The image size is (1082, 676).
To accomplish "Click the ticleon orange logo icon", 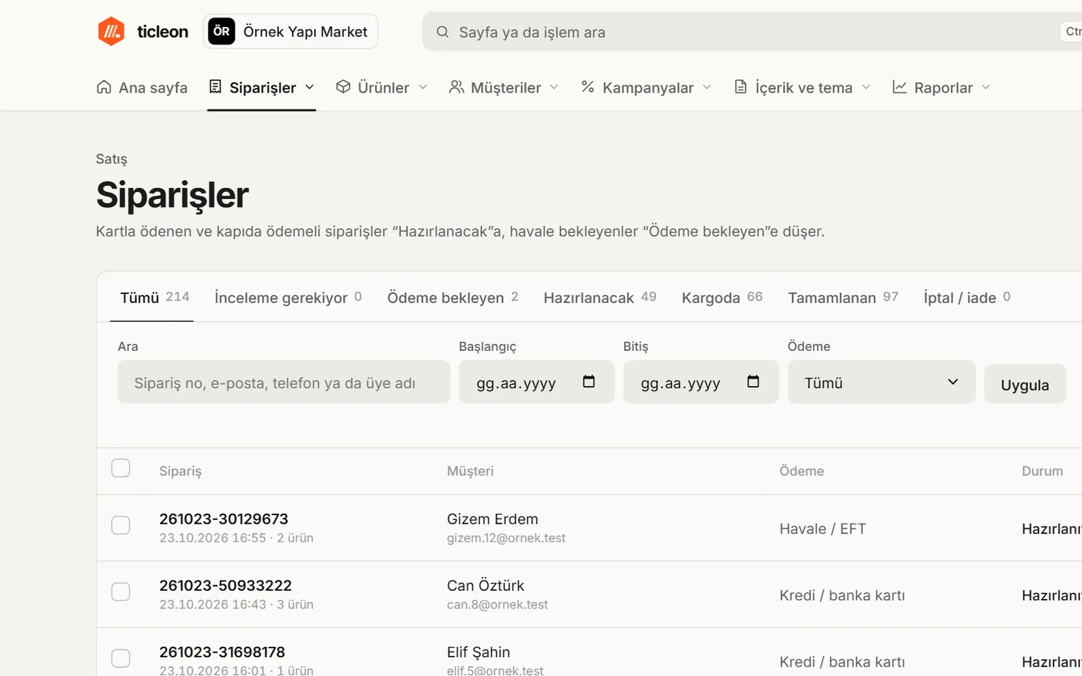I will pyautogui.click(x=111, y=31).
